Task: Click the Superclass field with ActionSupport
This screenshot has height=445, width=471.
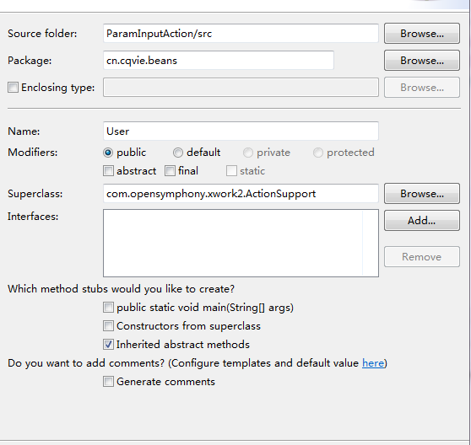Action: click(241, 193)
